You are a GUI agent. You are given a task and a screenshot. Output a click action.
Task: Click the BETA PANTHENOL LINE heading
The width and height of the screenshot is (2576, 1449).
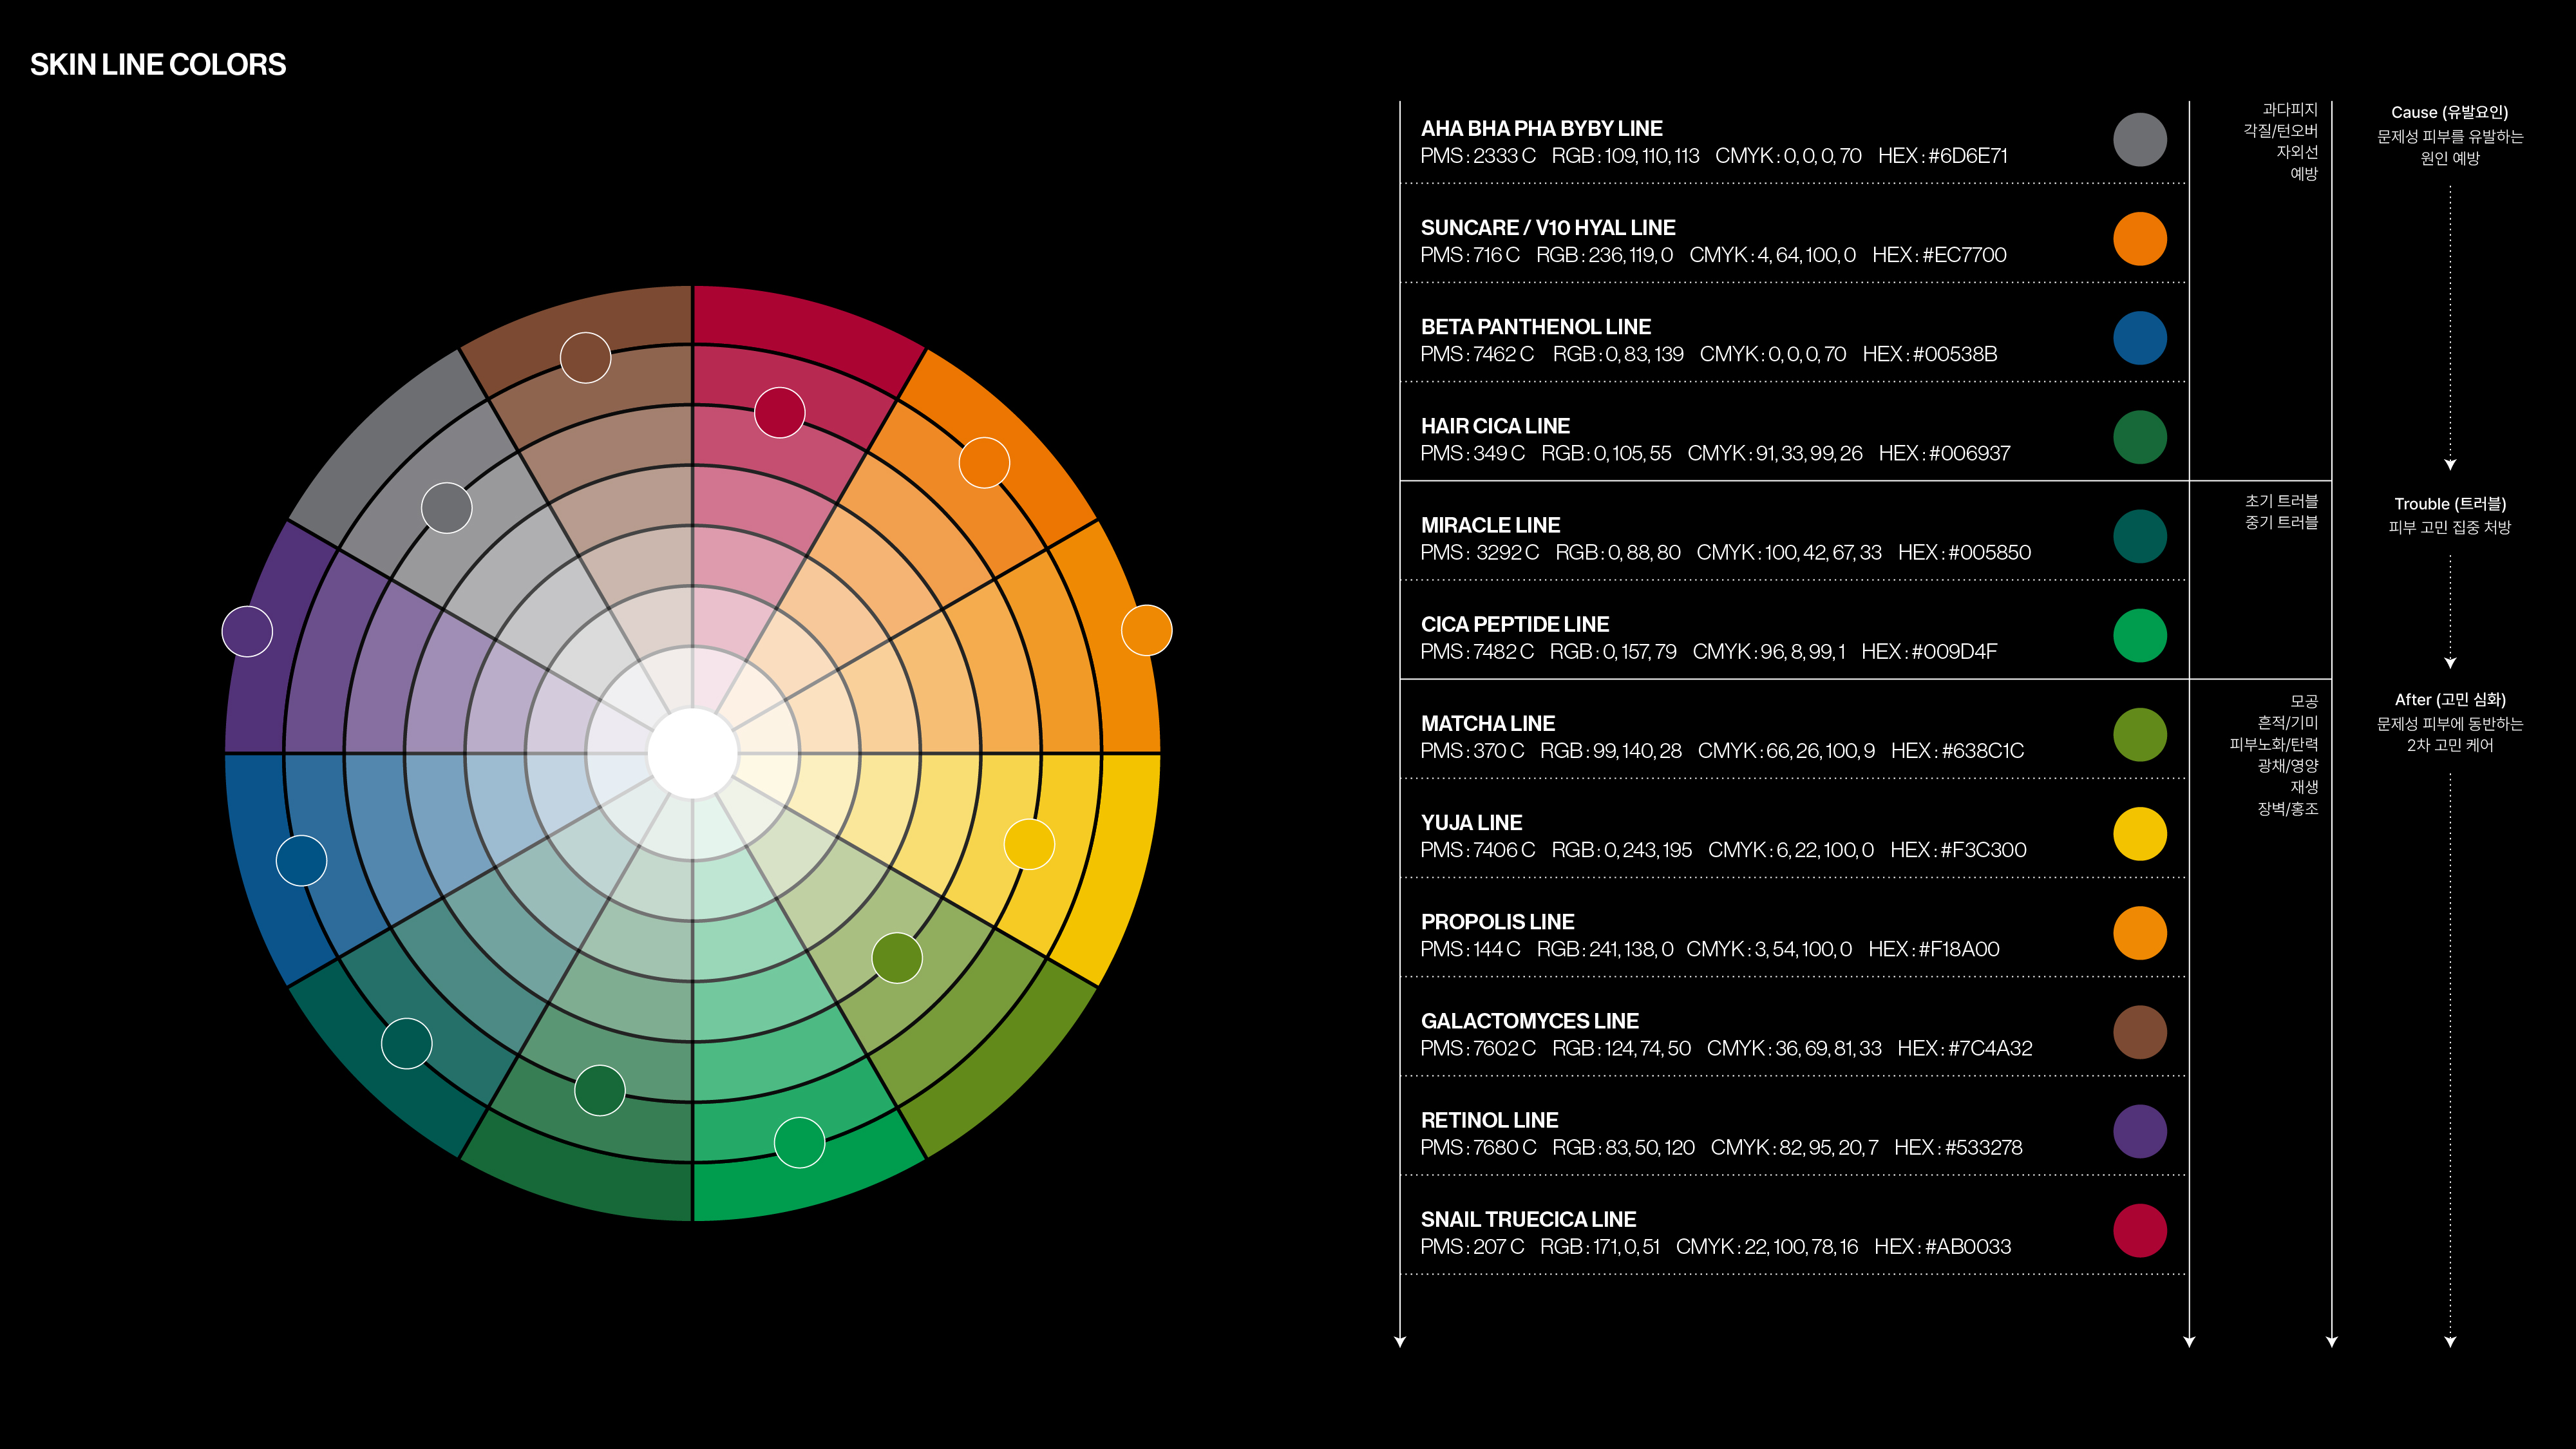(x=1536, y=327)
